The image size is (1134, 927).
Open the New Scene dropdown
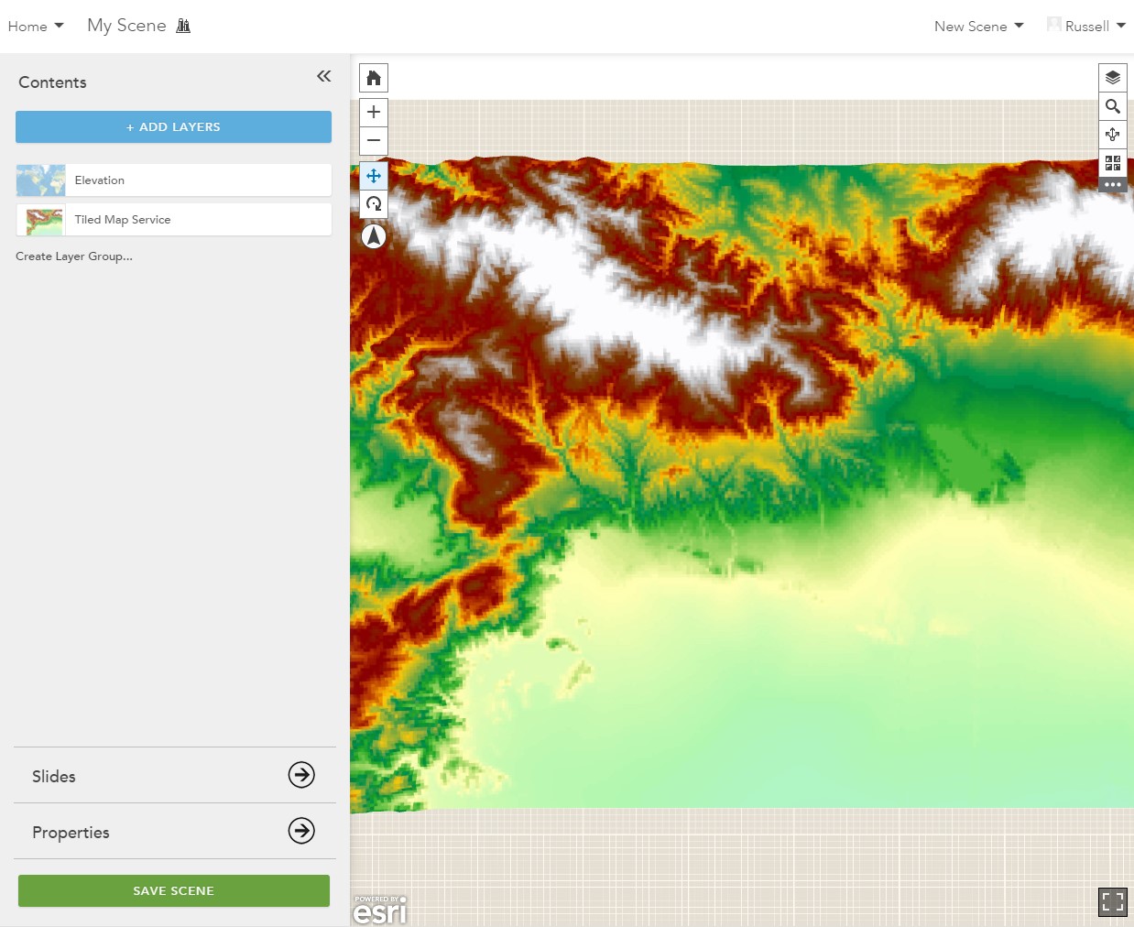pyautogui.click(x=979, y=27)
